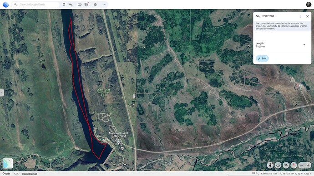The image size is (314, 176).
Task: Open the map Layers panel
Action: [x=95, y=5]
